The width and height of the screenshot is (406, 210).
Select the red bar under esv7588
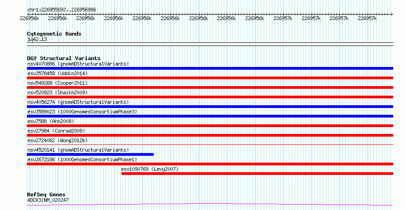pyautogui.click(x=210, y=126)
